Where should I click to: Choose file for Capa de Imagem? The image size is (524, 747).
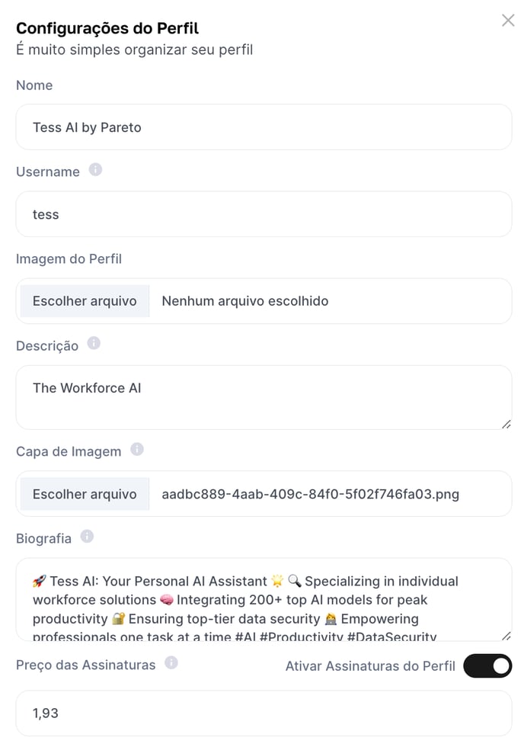85,494
